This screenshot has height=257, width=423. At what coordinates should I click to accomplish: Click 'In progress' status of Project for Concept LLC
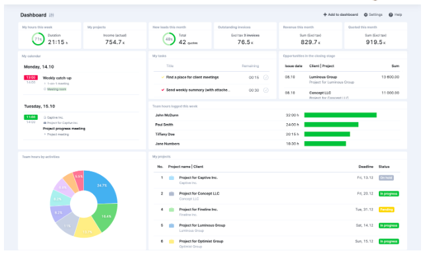tap(389, 194)
